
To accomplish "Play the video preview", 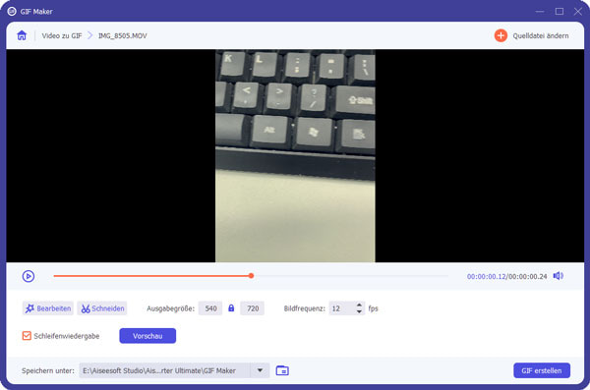I will point(29,276).
